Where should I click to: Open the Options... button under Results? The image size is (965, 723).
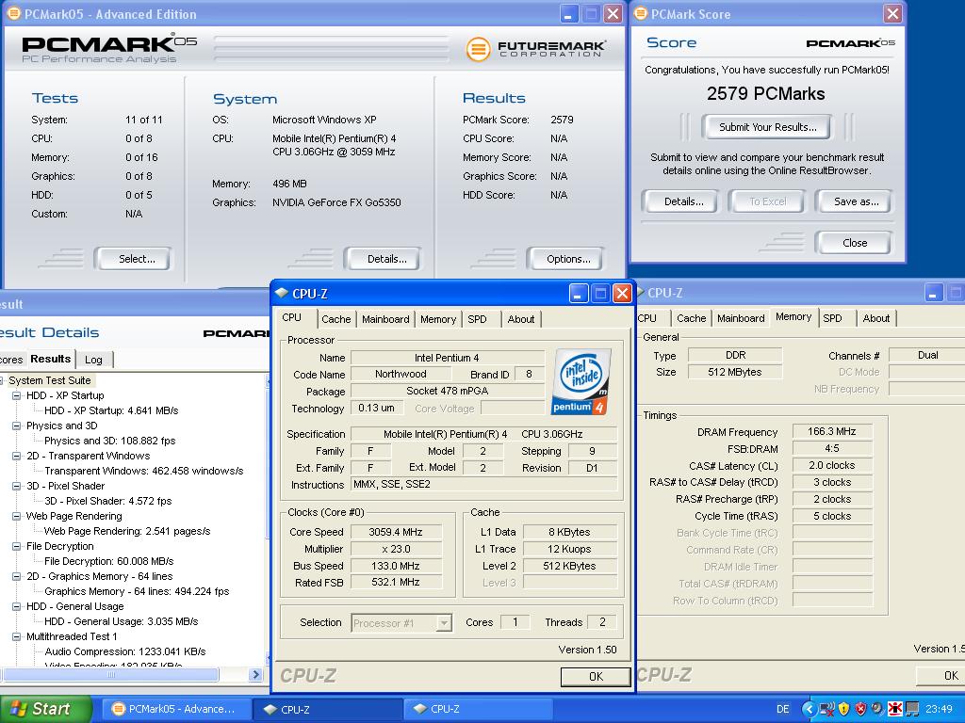click(568, 259)
